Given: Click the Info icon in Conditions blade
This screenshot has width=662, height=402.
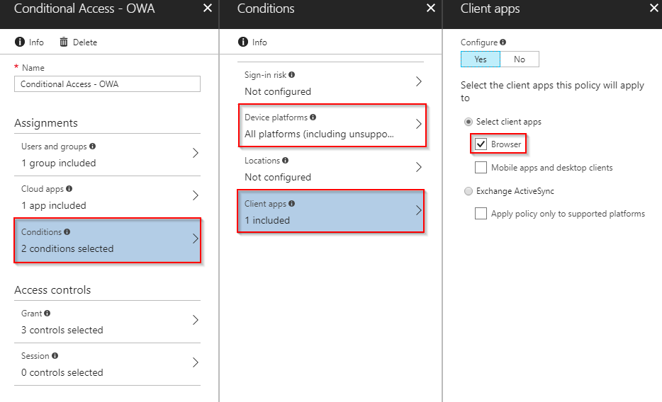Looking at the screenshot, I should point(243,42).
